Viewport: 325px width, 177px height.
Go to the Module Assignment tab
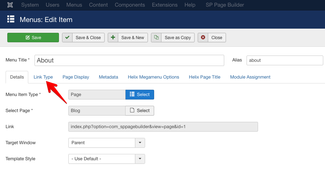click(250, 77)
